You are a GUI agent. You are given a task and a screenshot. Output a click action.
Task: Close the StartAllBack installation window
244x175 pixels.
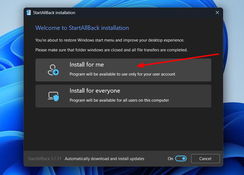(x=217, y=12)
